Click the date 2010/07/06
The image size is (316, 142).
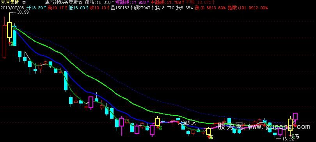tap(12, 8)
